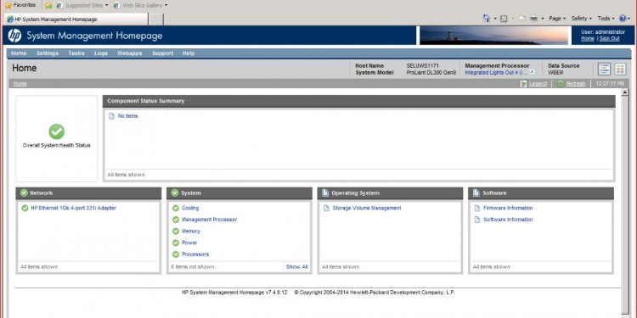Click the Print toolbar icon
637x318 pixels.
(534, 19)
